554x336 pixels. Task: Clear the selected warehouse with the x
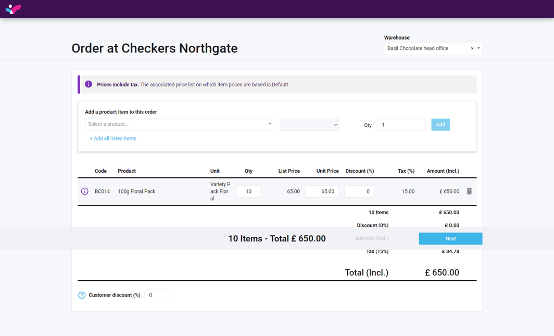pyautogui.click(x=472, y=48)
